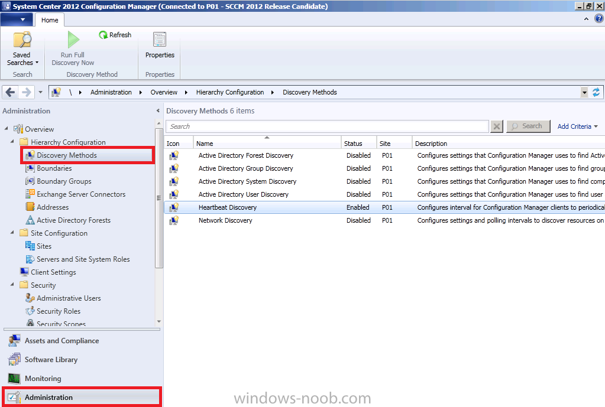
Task: Select the Boundaries tree item
Action: [x=54, y=168]
